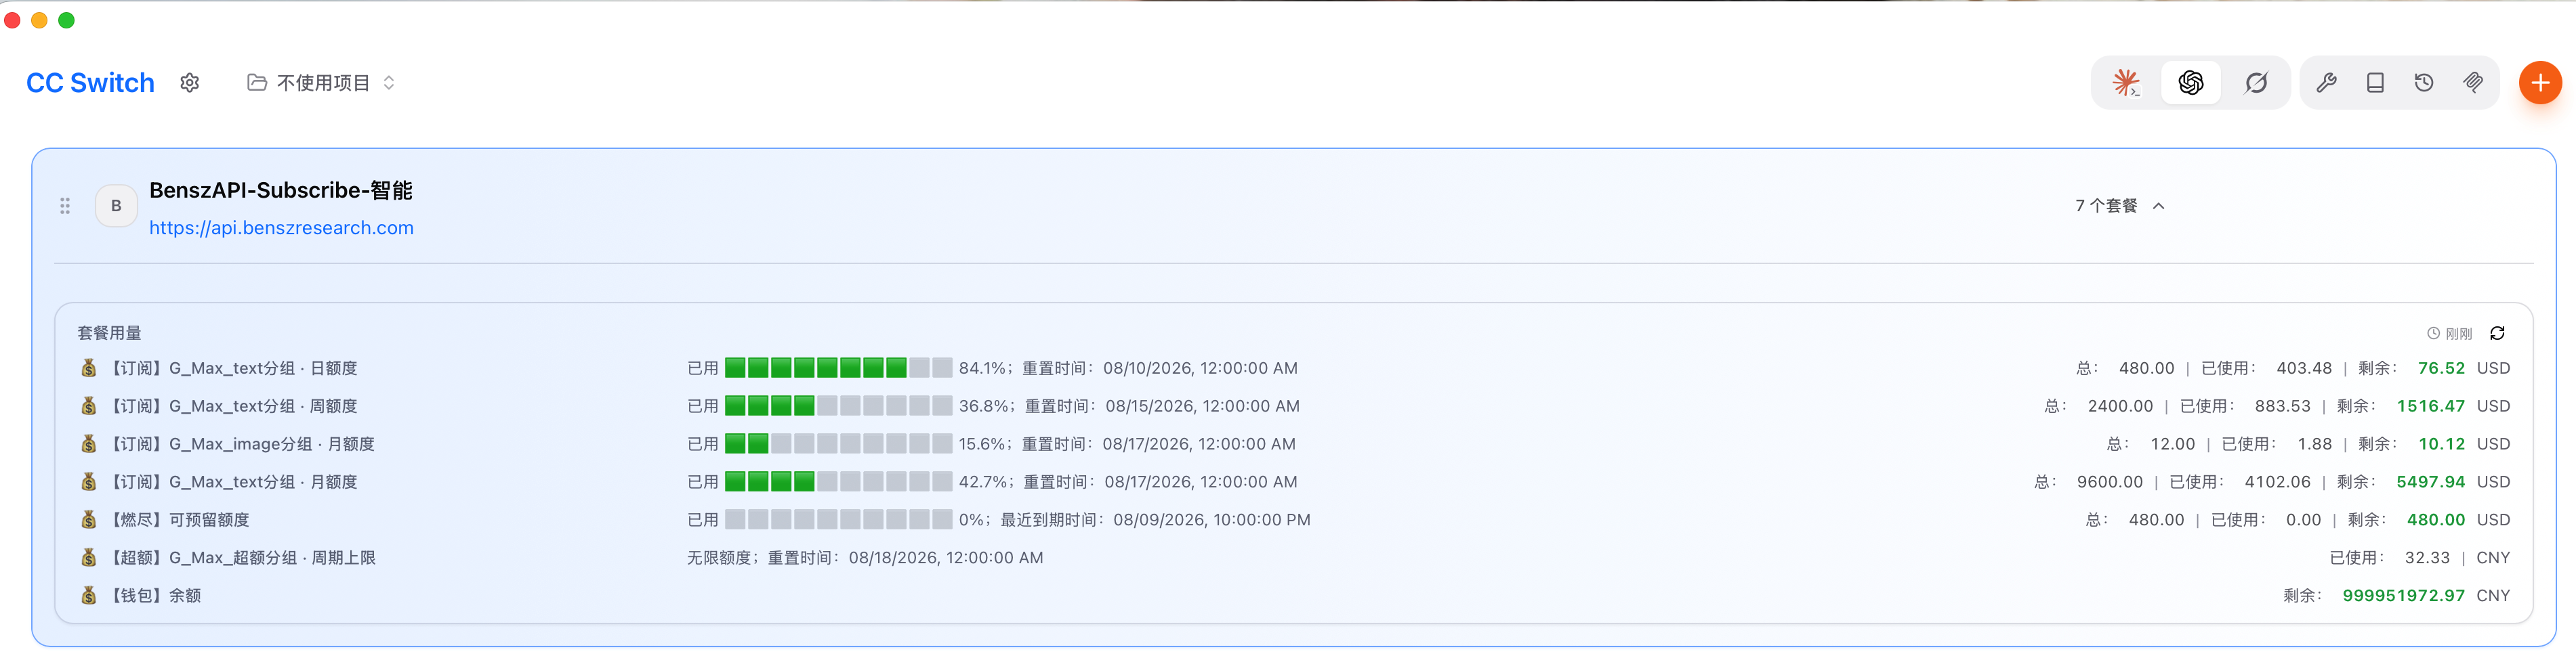Grab the drag handle of BenszAPI-Subscribe card
The width and height of the screenshot is (2576, 658).
coord(65,206)
